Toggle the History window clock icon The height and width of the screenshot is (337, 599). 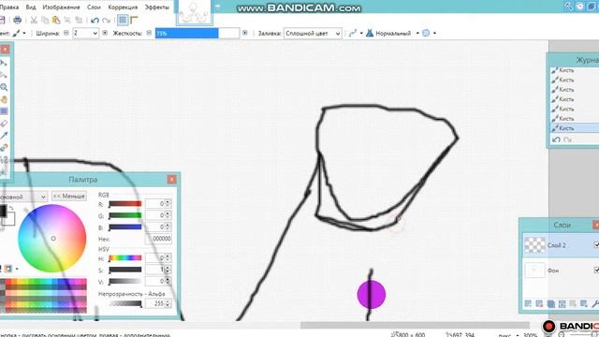tap(580, 6)
